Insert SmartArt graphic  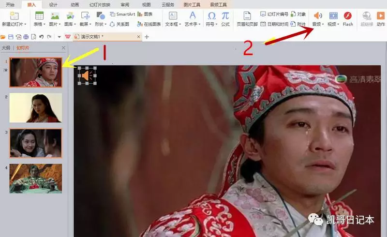tap(122, 15)
